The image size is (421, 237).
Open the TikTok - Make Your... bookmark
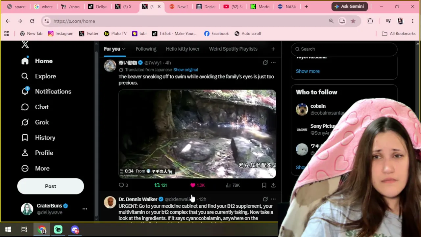pos(174,34)
